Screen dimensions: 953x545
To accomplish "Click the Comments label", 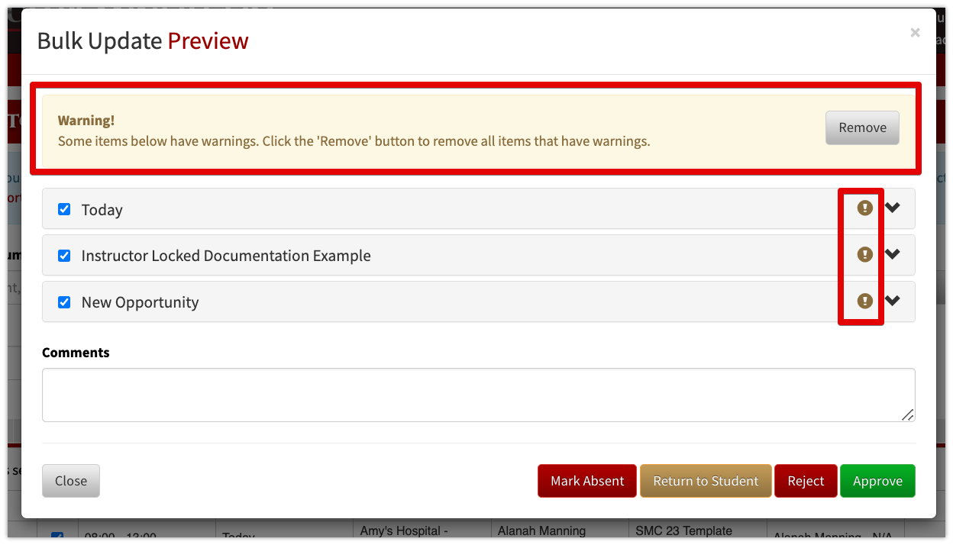I will point(76,353).
